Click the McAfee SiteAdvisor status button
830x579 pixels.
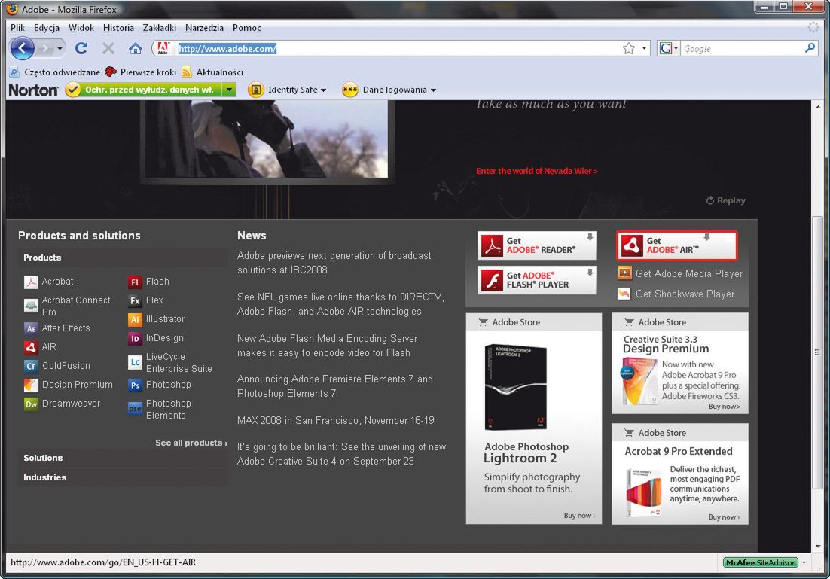coord(760,562)
